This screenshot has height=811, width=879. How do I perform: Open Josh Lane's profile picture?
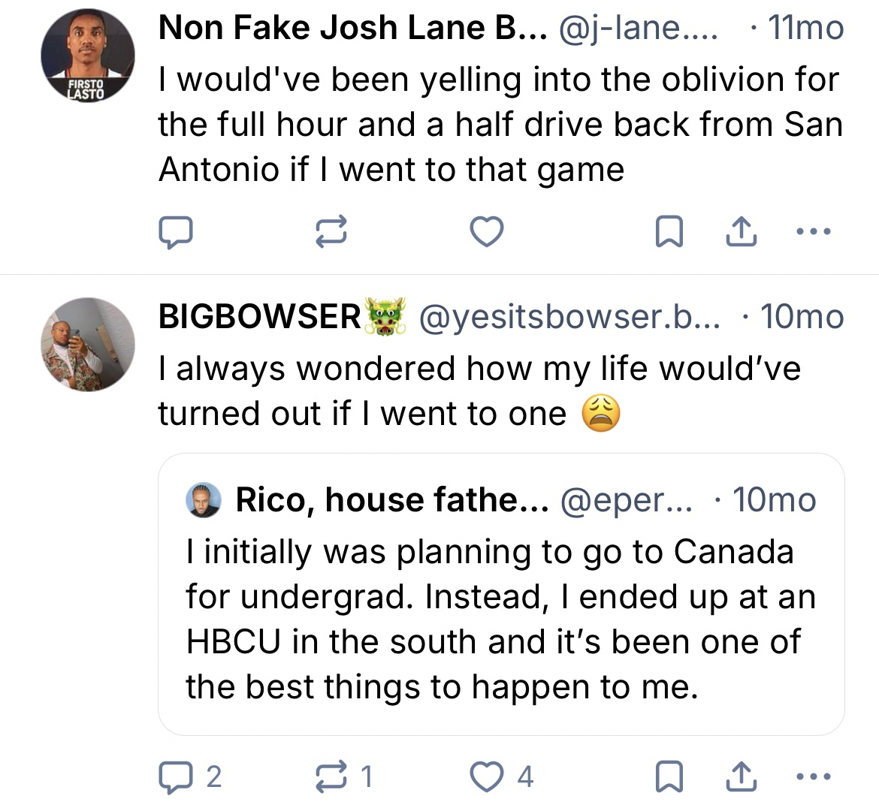(87, 56)
